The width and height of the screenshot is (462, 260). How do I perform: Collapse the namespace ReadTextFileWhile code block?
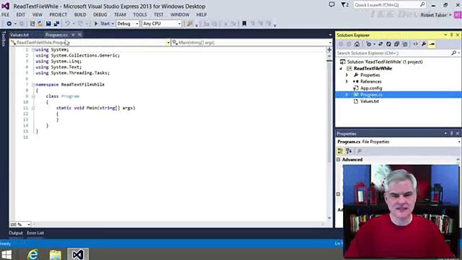coord(33,84)
